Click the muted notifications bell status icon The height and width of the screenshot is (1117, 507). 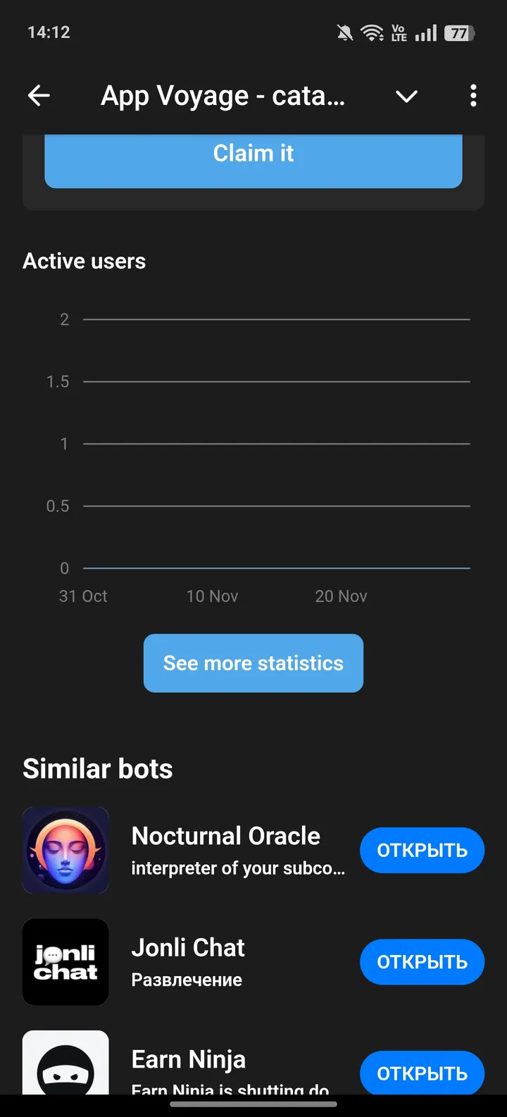[x=344, y=32]
